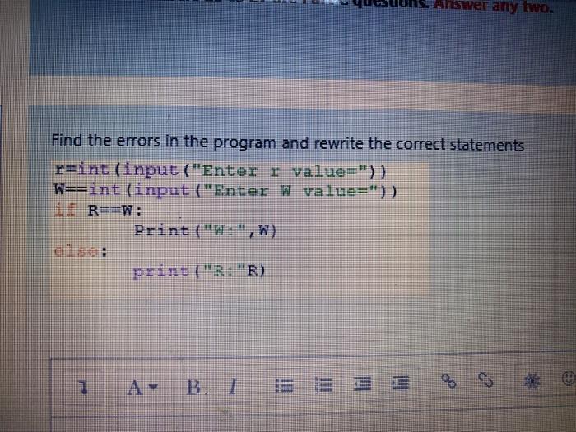
Task: Remove link with unlink icon
Action: click(x=485, y=380)
